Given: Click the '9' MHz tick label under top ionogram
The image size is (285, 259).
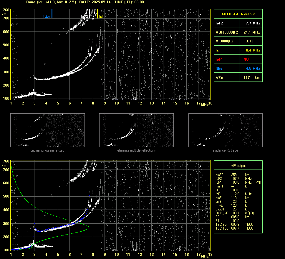Looking at the screenshot, I should (x=105, y=103).
